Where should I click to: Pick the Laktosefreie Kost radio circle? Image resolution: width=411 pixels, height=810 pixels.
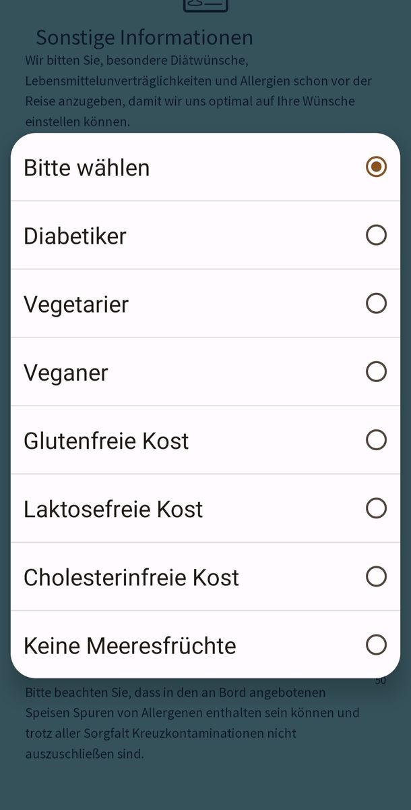coord(376,508)
